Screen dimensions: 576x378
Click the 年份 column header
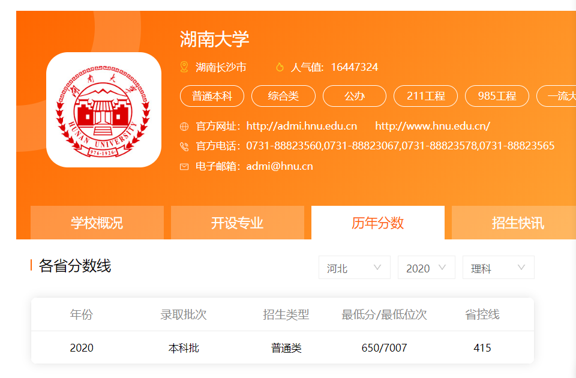pos(82,314)
